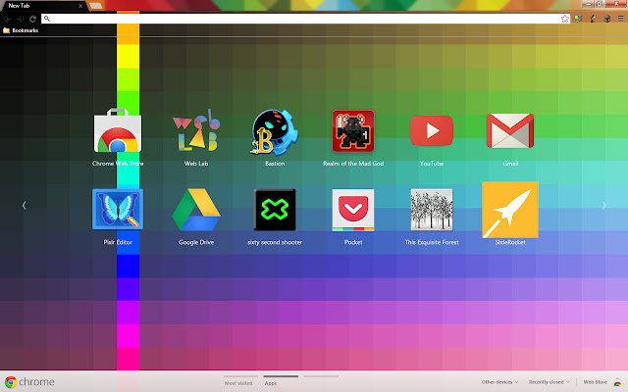Open This Exquisite Forest app
This screenshot has width=628, height=392.
pos(432,210)
